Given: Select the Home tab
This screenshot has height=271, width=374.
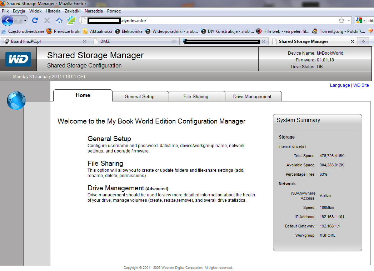Looking at the screenshot, I should tap(83, 95).
